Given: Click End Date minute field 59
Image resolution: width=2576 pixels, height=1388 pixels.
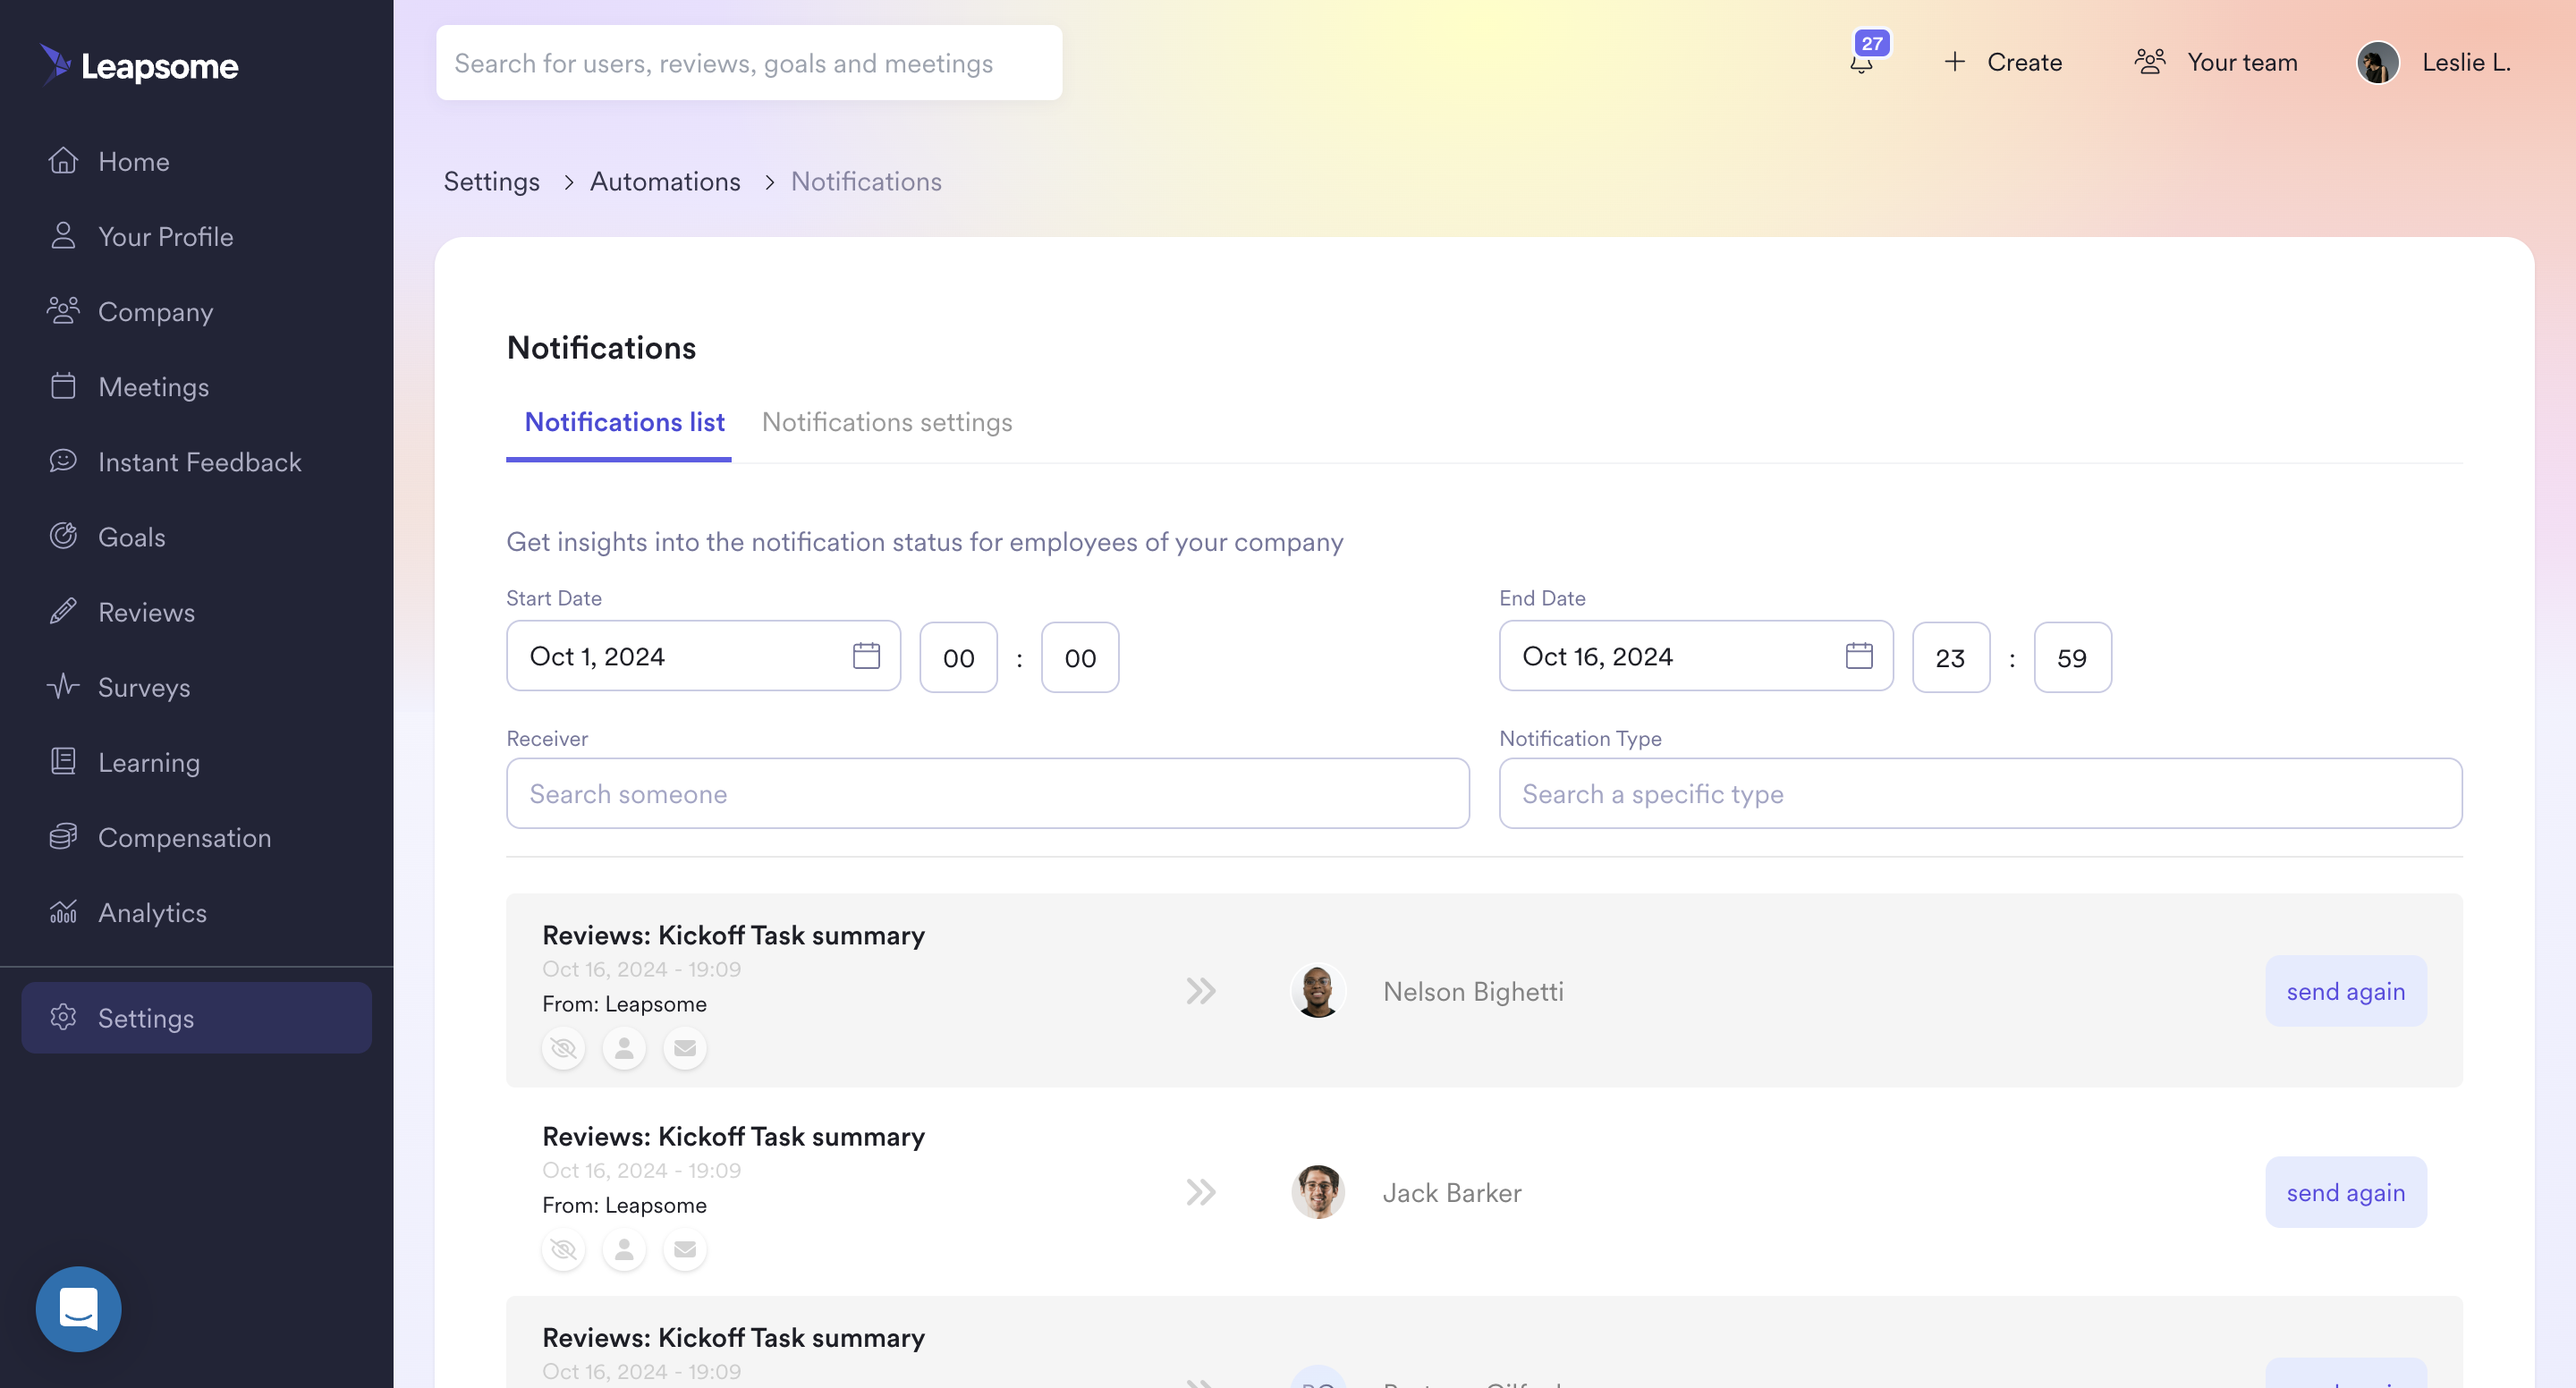Looking at the screenshot, I should pyautogui.click(x=2073, y=658).
